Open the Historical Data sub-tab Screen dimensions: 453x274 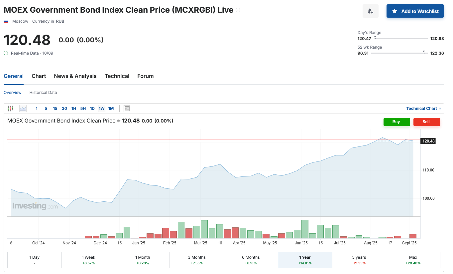click(x=43, y=93)
